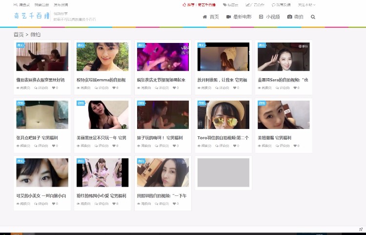Open title 姜嘉琪Sara的自拍视频

[x=283, y=80]
